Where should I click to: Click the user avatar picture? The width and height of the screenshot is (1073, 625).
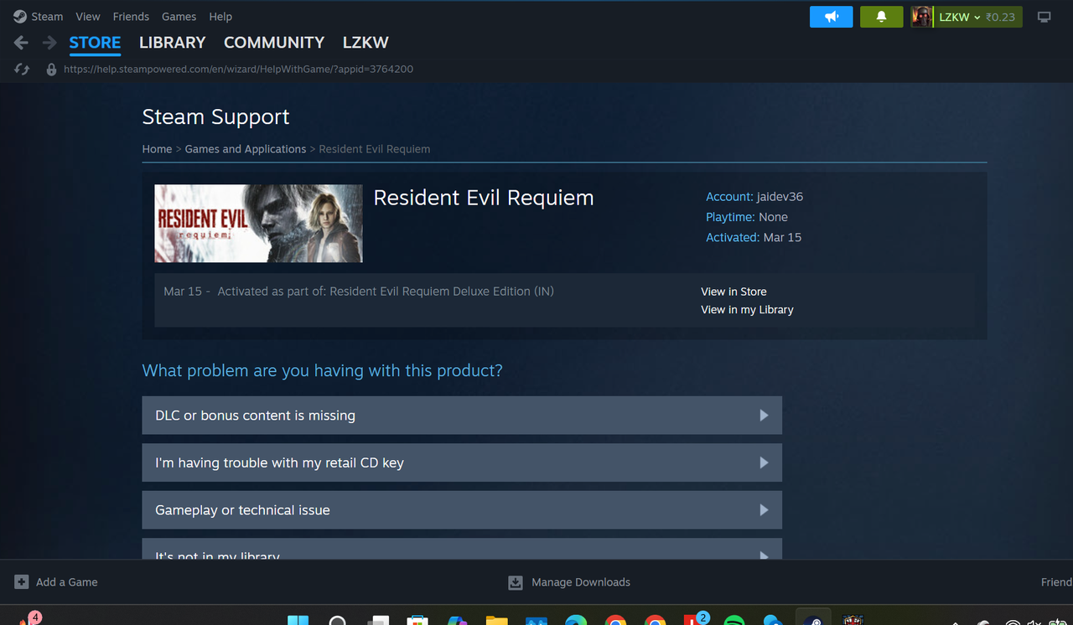tap(922, 17)
